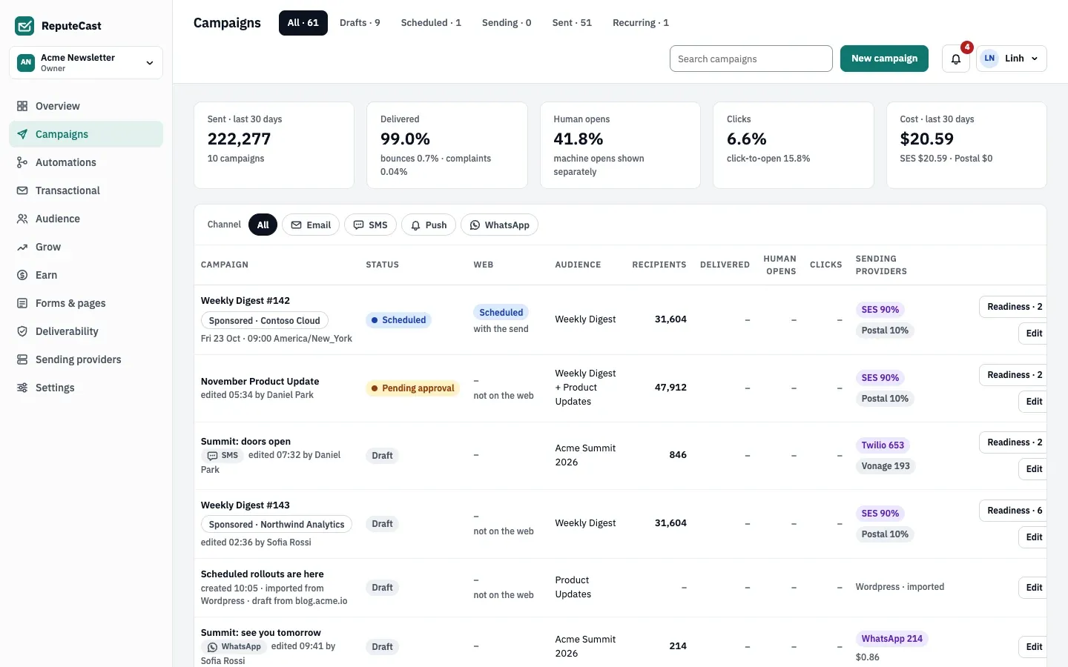
Task: Click the New campaign button
Action: pos(884,59)
